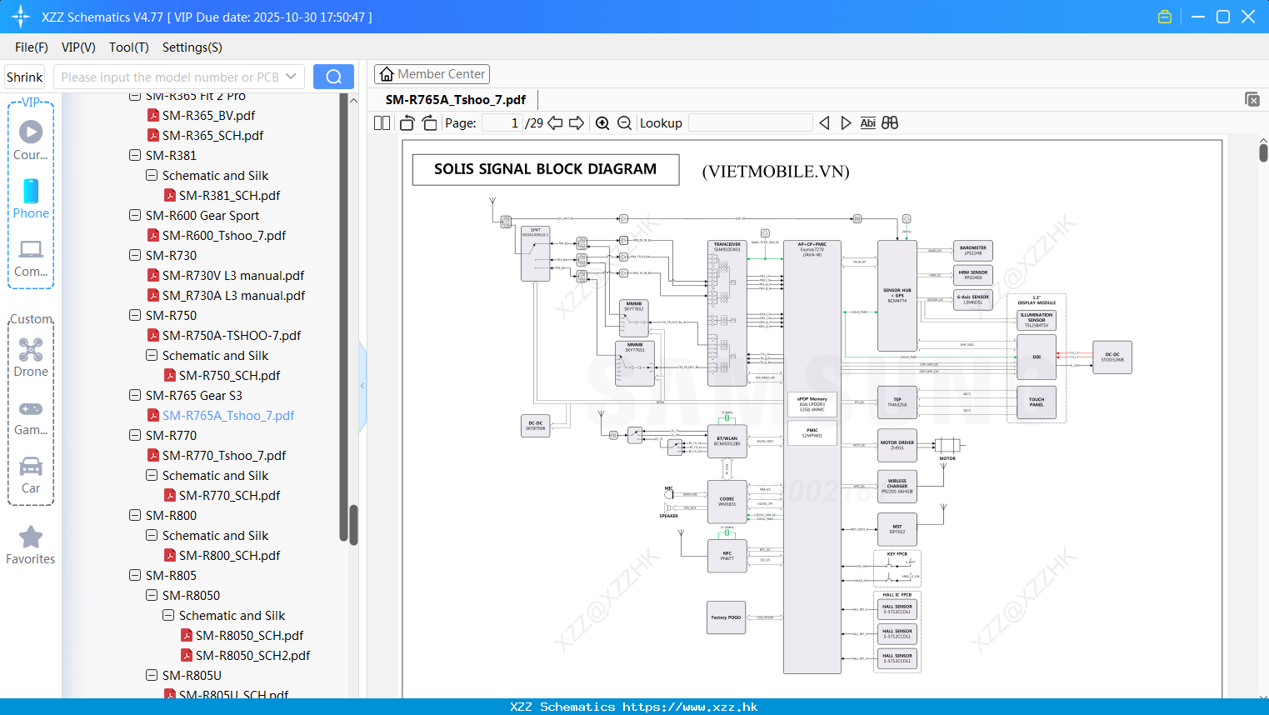Click the XZZ logo in title bar
This screenshot has width=1269, height=715.
[21, 17]
